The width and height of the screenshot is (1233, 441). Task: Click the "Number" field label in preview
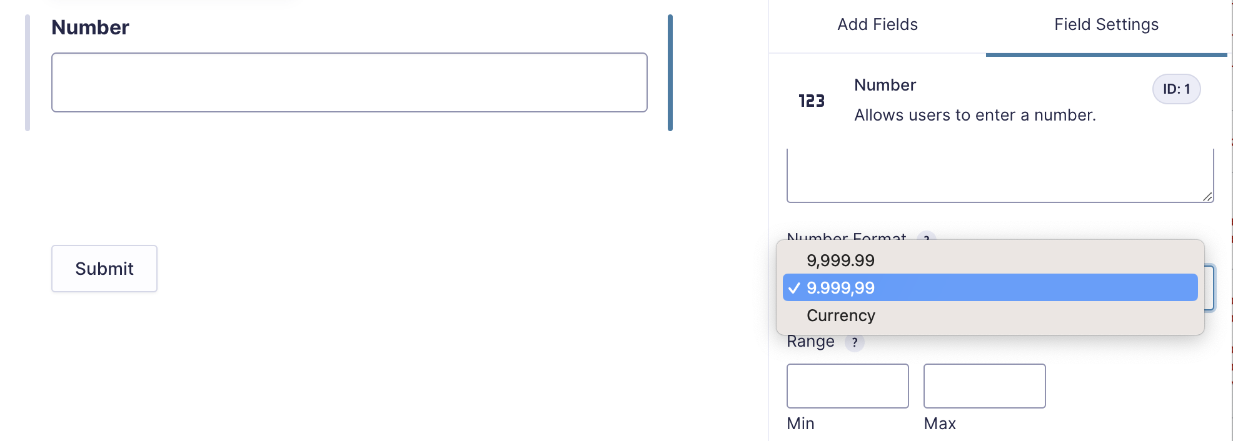(90, 27)
